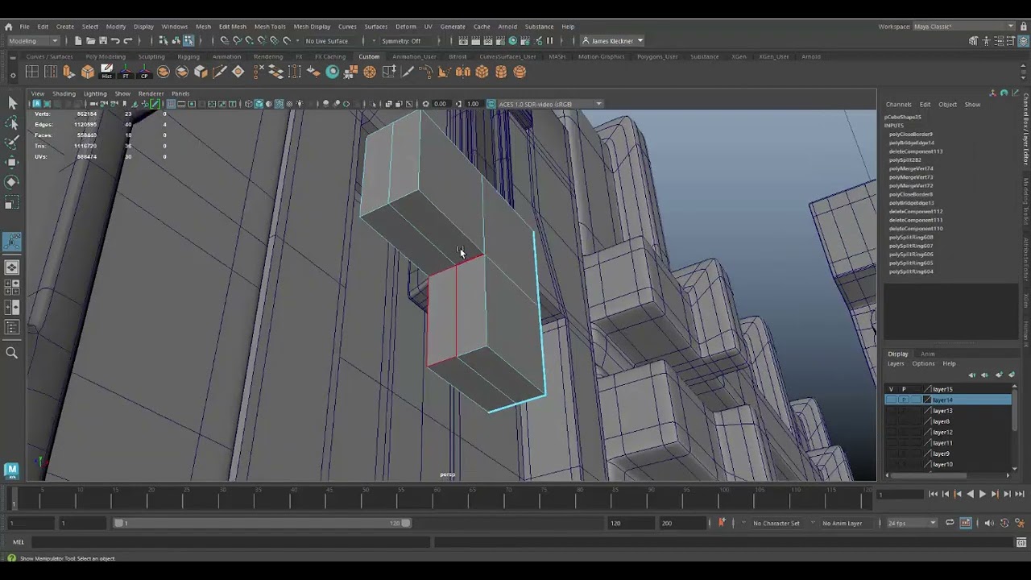This screenshot has width=1031, height=580.
Task: Click the time slider scrubber track
Action: point(444,499)
